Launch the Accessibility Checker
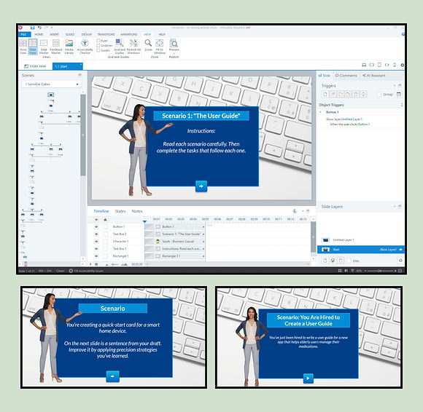Viewport: 423px width, 412px height. click(85, 47)
